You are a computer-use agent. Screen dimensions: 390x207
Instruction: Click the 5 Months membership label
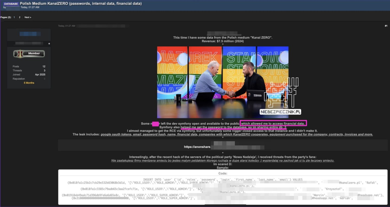click(29, 83)
